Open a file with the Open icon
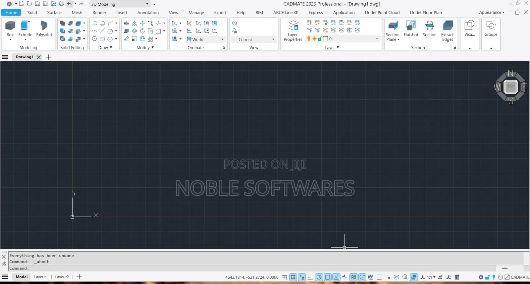 (x=29, y=4)
